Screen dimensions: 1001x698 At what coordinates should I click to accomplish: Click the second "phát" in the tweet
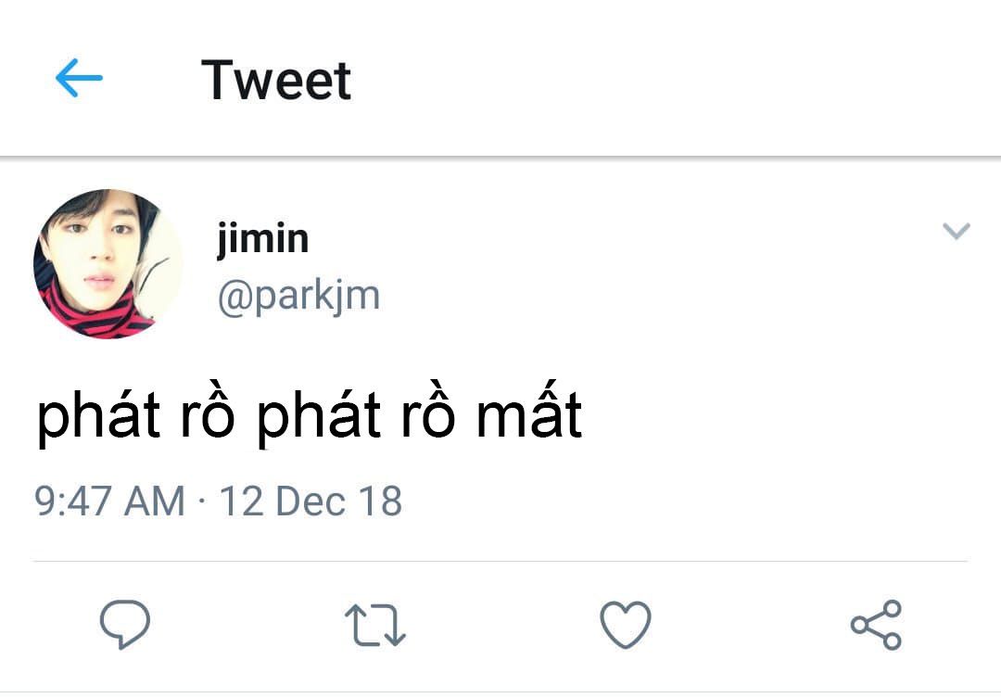click(319, 417)
